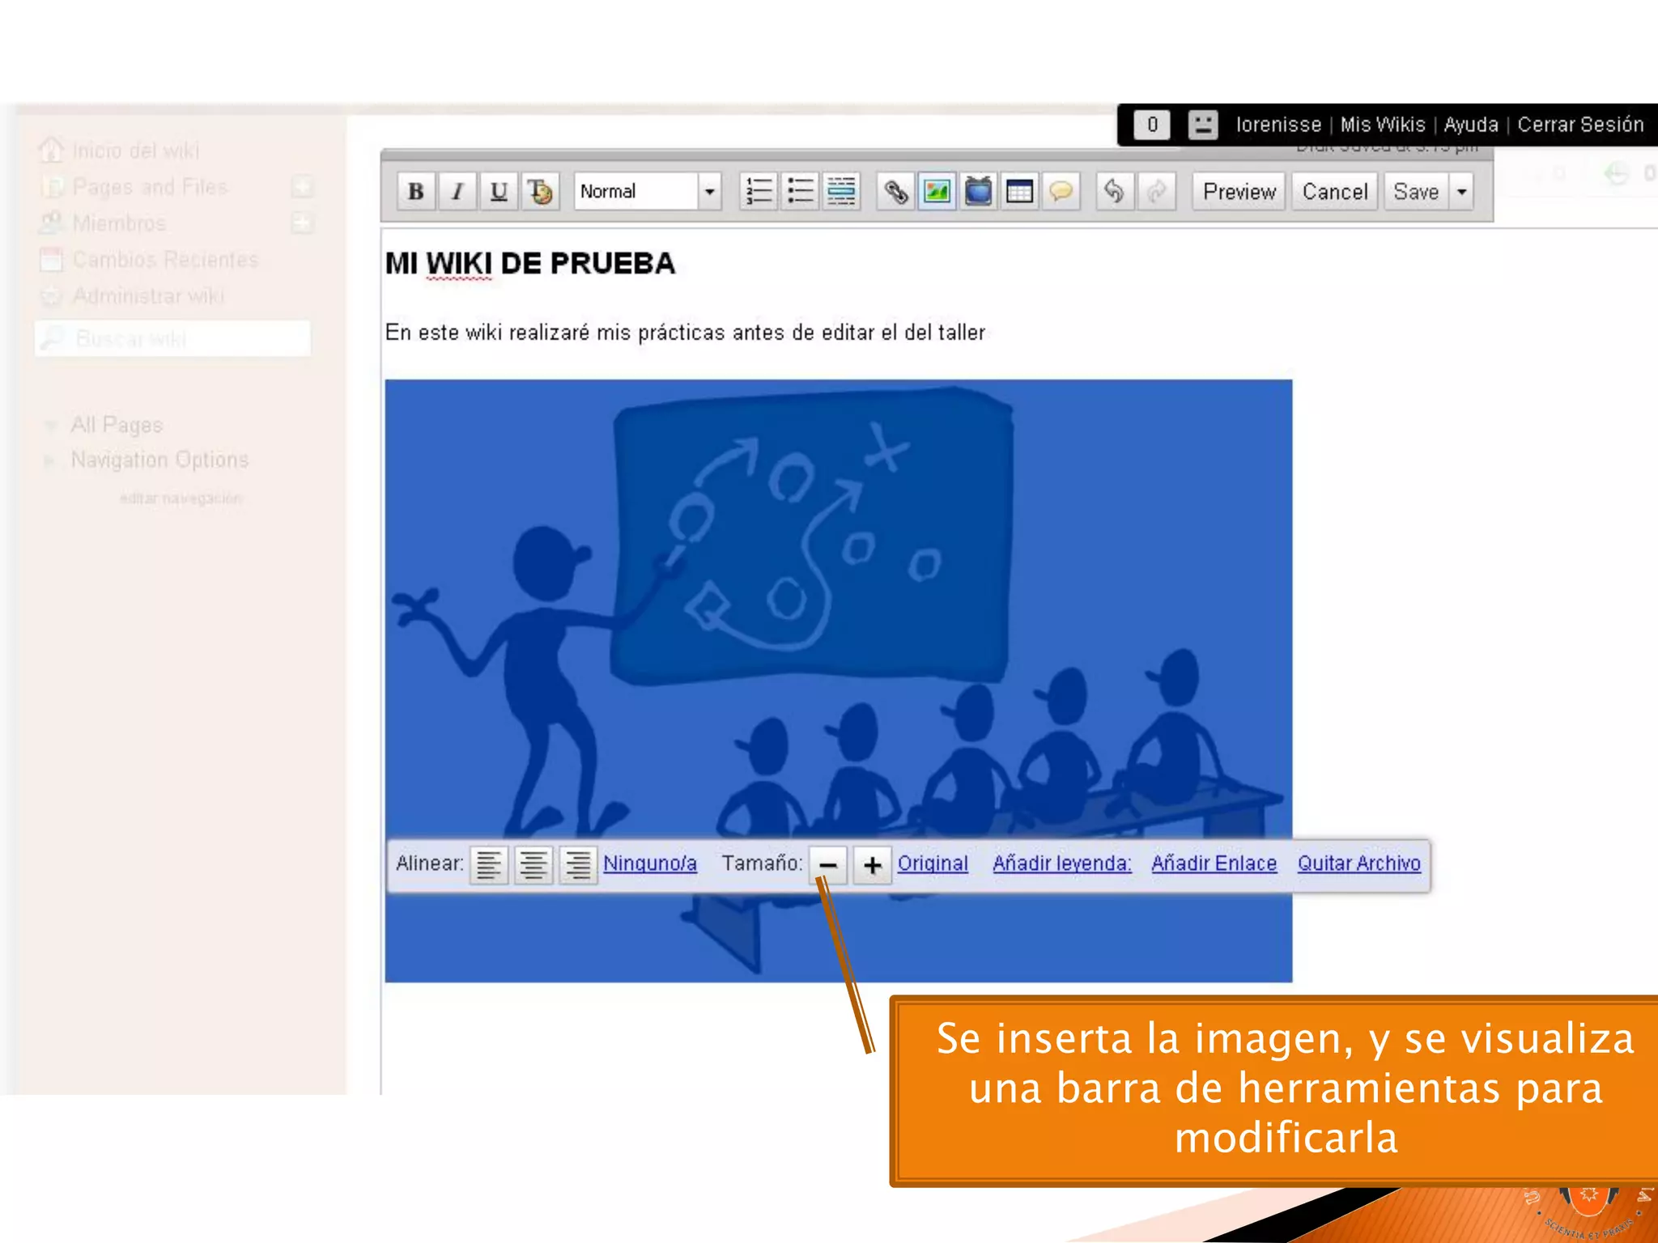Open Pages and Files in the sidebar
Screen dimensions: 1658x1243
(x=150, y=187)
